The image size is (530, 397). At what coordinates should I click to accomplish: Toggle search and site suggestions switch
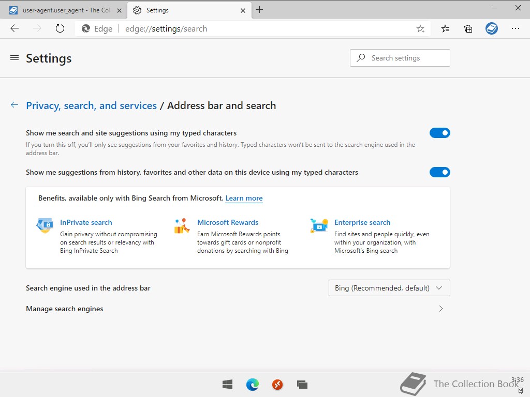click(x=440, y=133)
